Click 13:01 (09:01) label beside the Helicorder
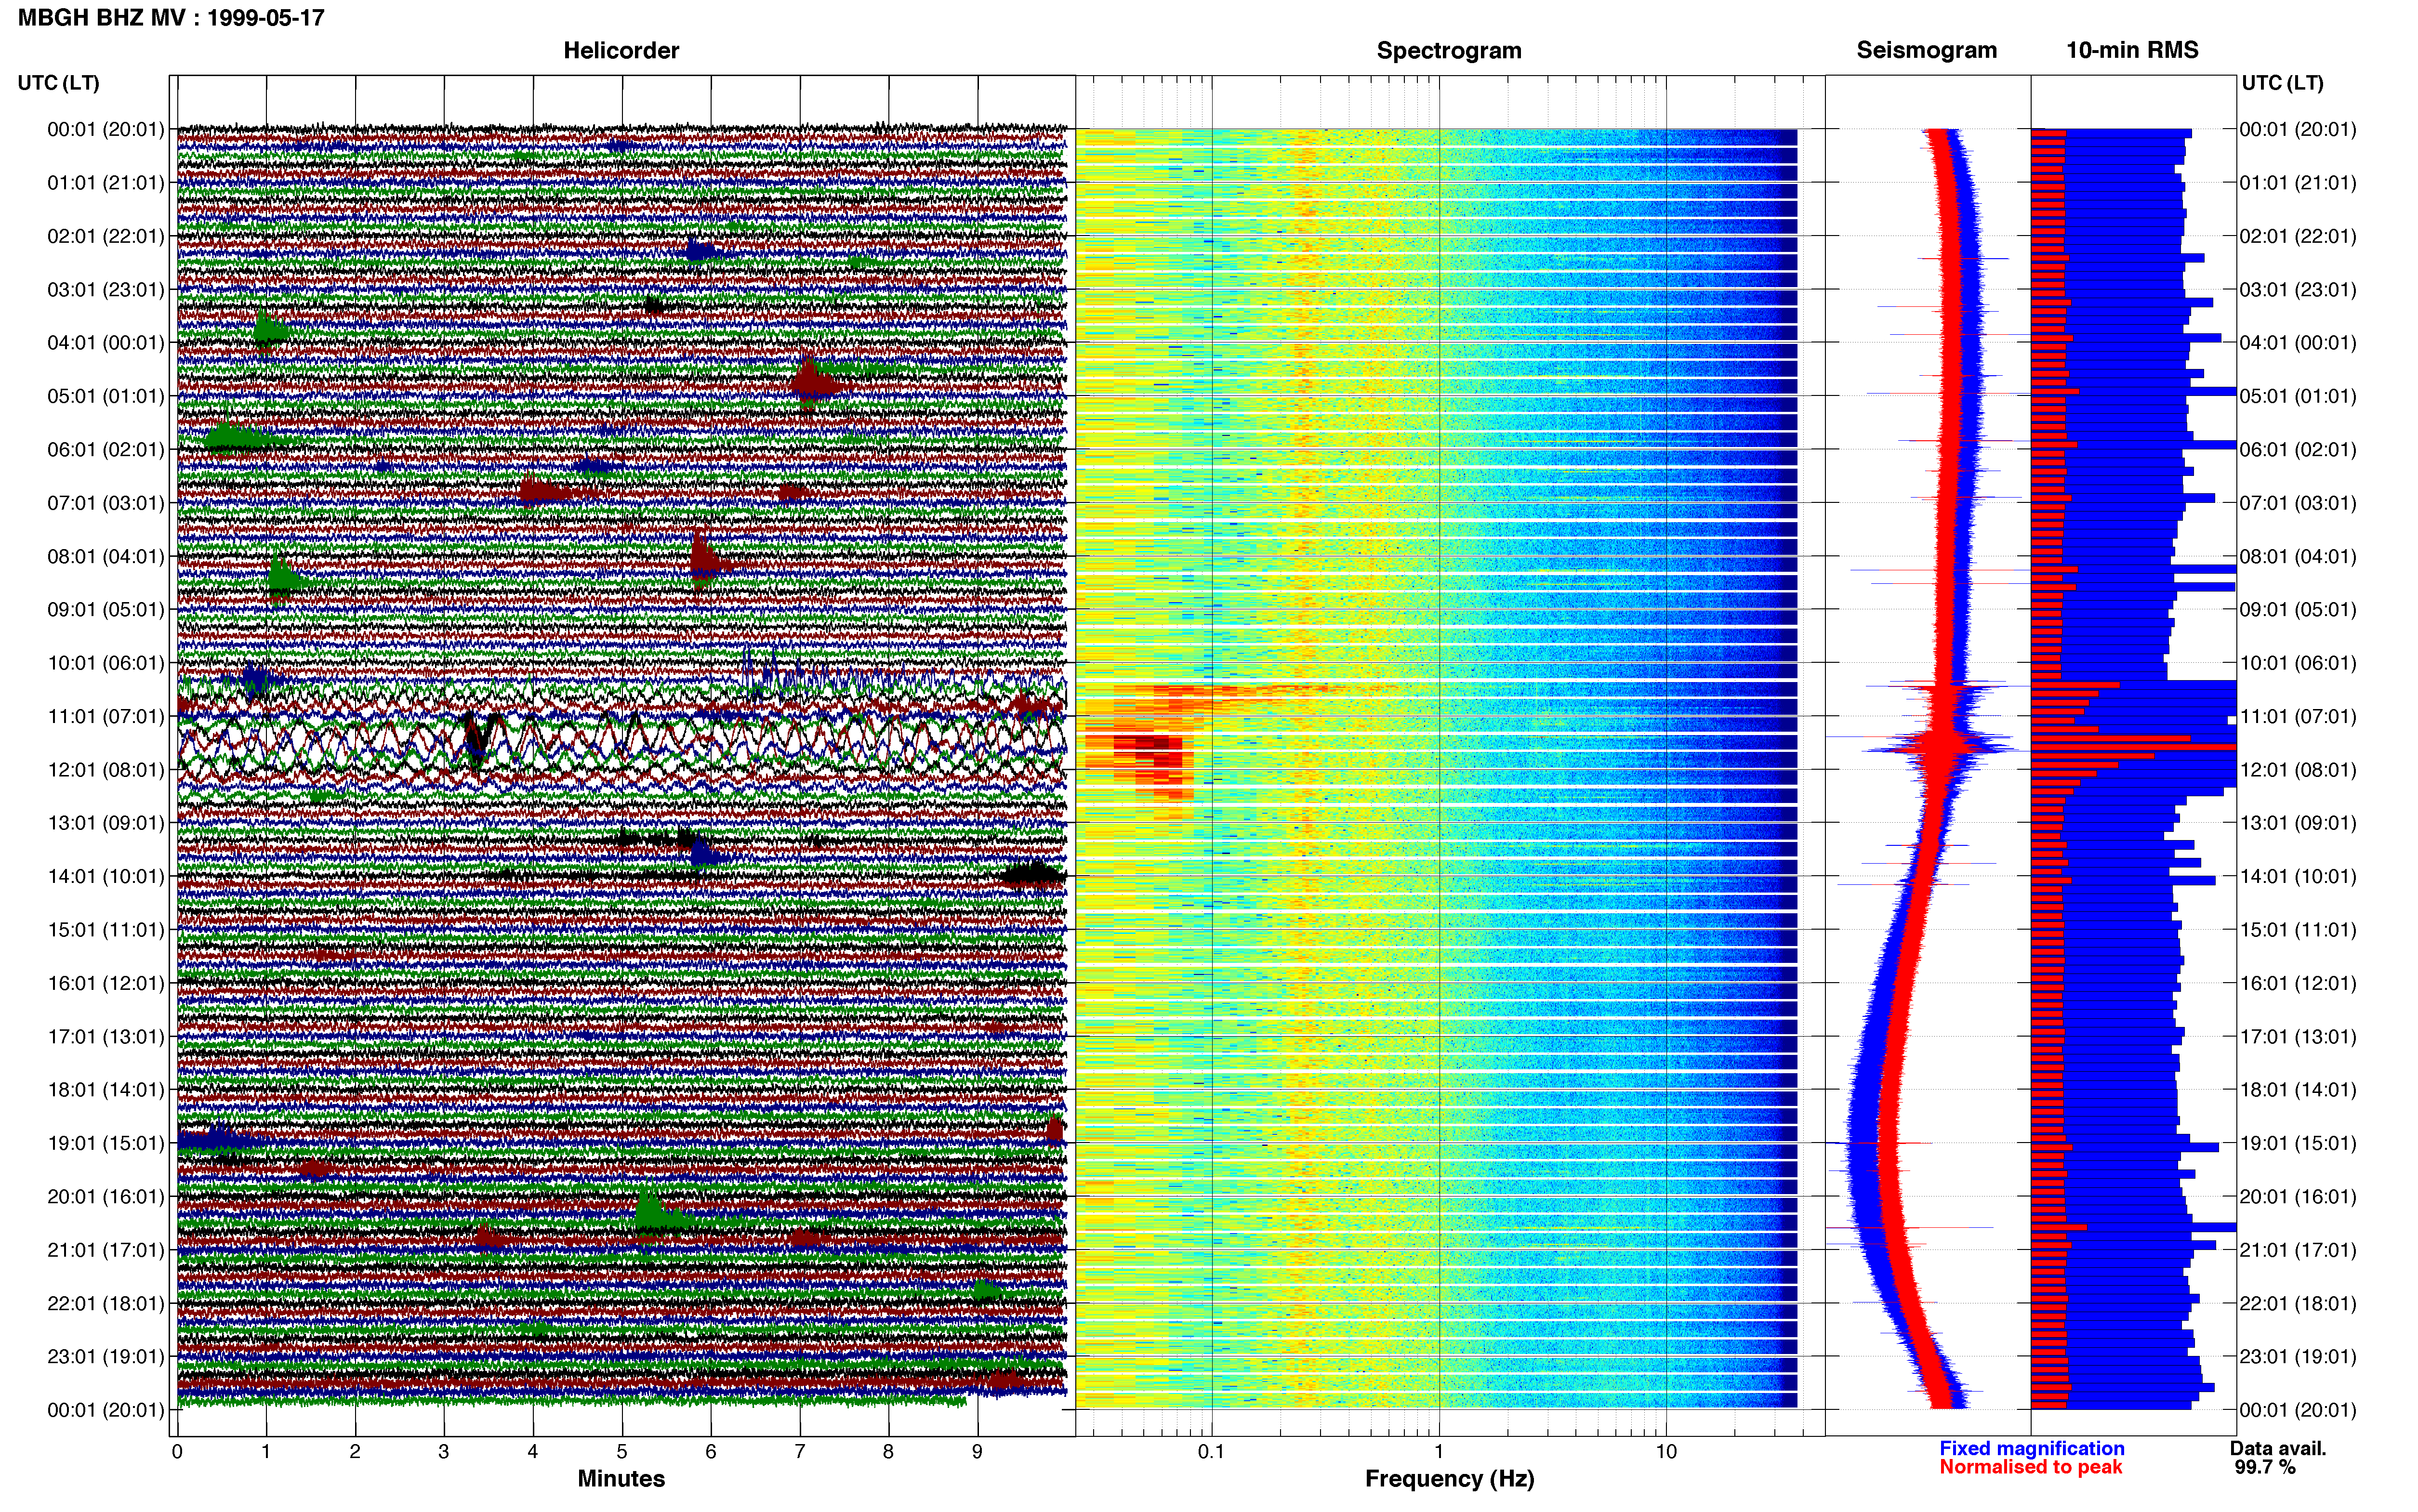Screen dimensions: 2418x1512 click(106, 823)
